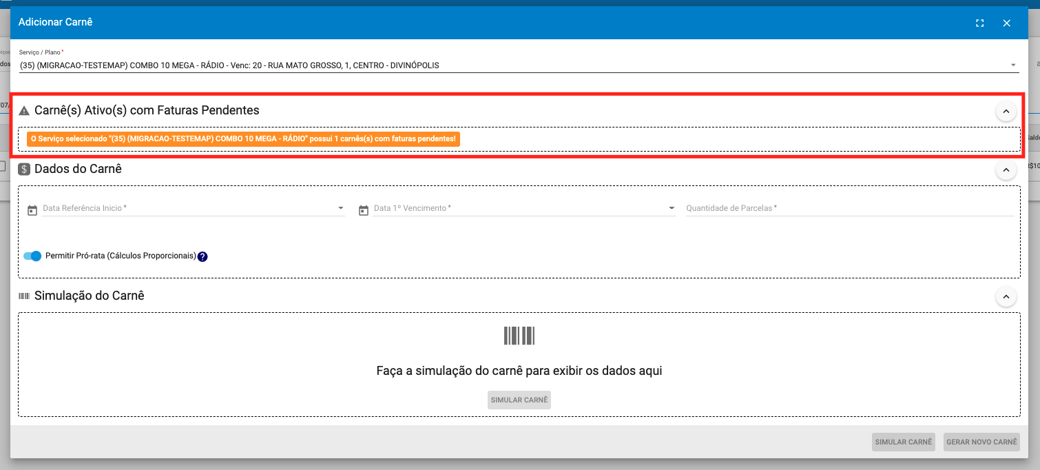Viewport: 1040px width, 470px height.
Task: Click the Permitir Pró-rata (Cálculos Proporcionais) label
Action: (x=121, y=256)
